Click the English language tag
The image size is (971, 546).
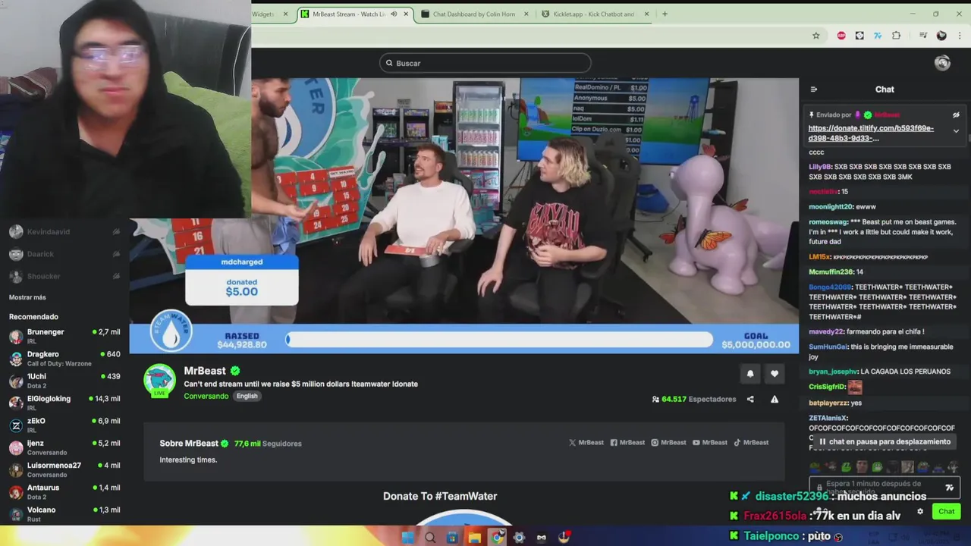click(x=247, y=396)
